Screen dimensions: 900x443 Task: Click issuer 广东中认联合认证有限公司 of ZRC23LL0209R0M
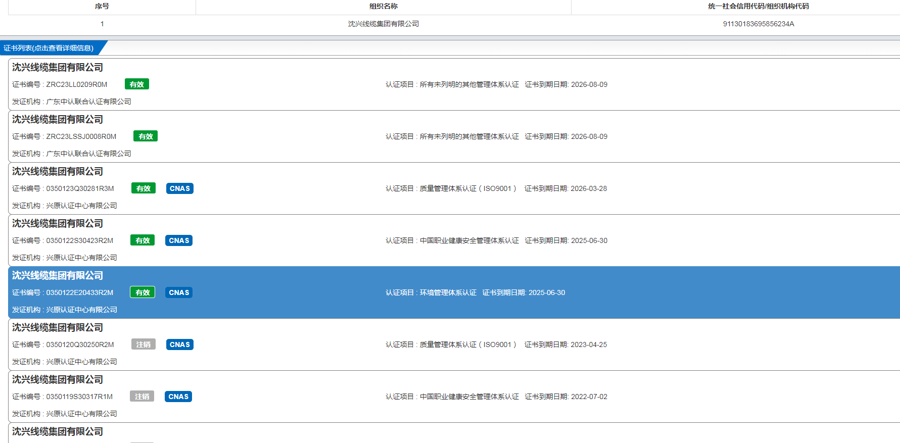(x=88, y=102)
